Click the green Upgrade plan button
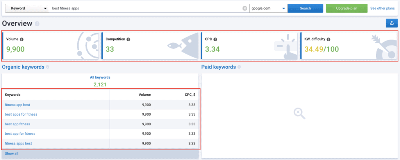Image resolution: width=400 pixels, height=160 pixels. pos(346,8)
